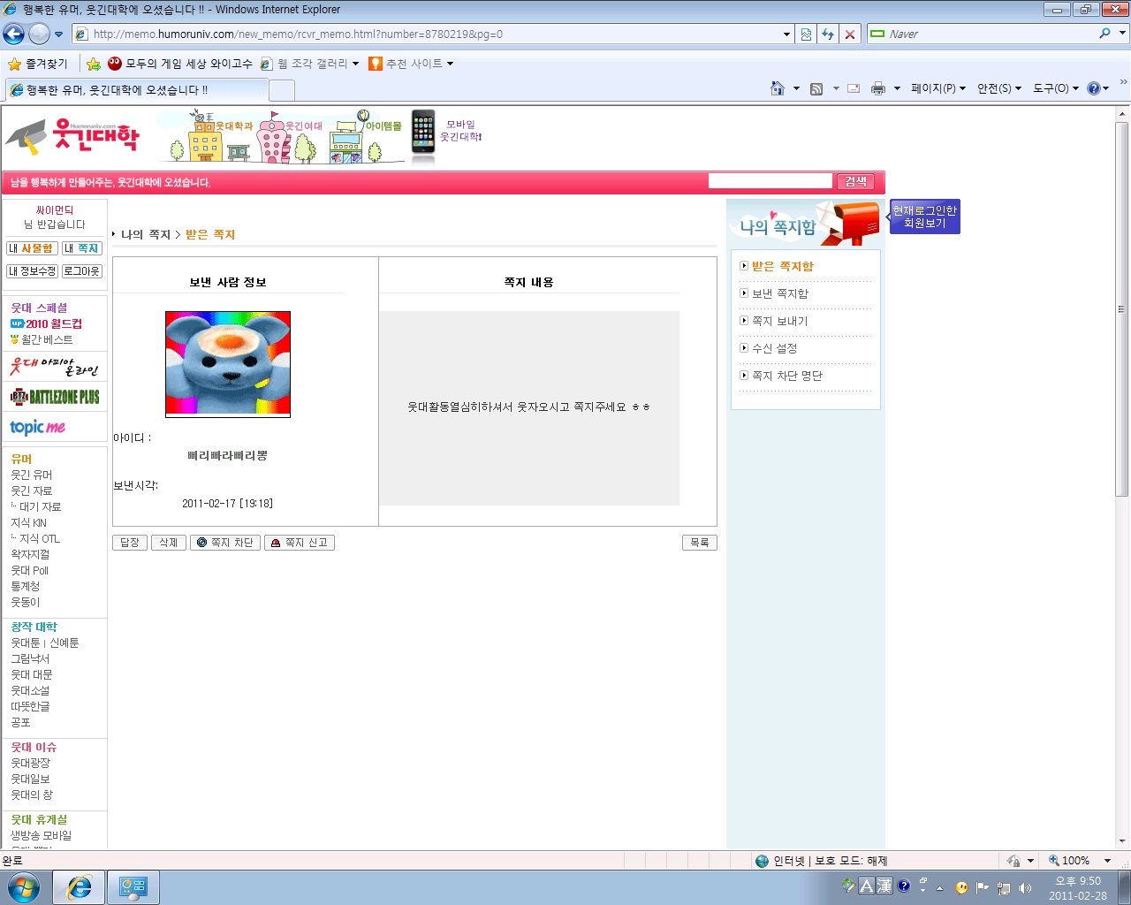Viewport: 1131px width, 905px height.
Task: Click the 쪽지 차단 block button
Action: [225, 543]
